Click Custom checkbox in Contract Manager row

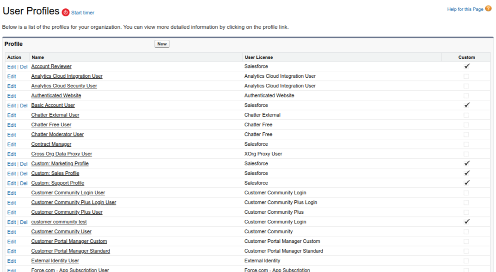tap(466, 144)
